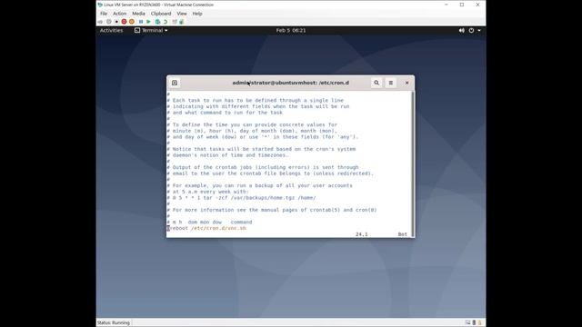The width and height of the screenshot is (582, 327).
Task: Click the 'For more information see the manual' line
Action: point(272,210)
